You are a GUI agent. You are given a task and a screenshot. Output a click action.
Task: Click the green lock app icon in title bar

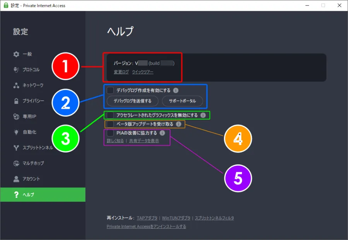[6, 5]
